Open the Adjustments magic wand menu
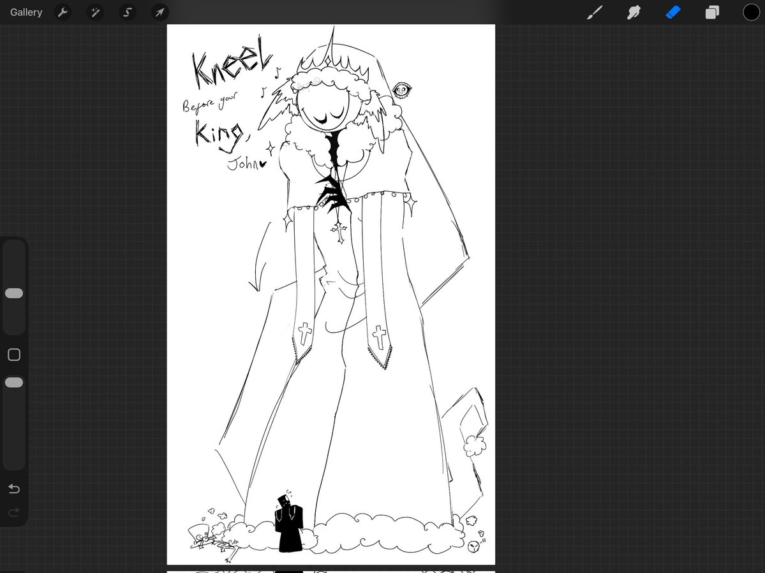This screenshot has width=765, height=573. [94, 12]
